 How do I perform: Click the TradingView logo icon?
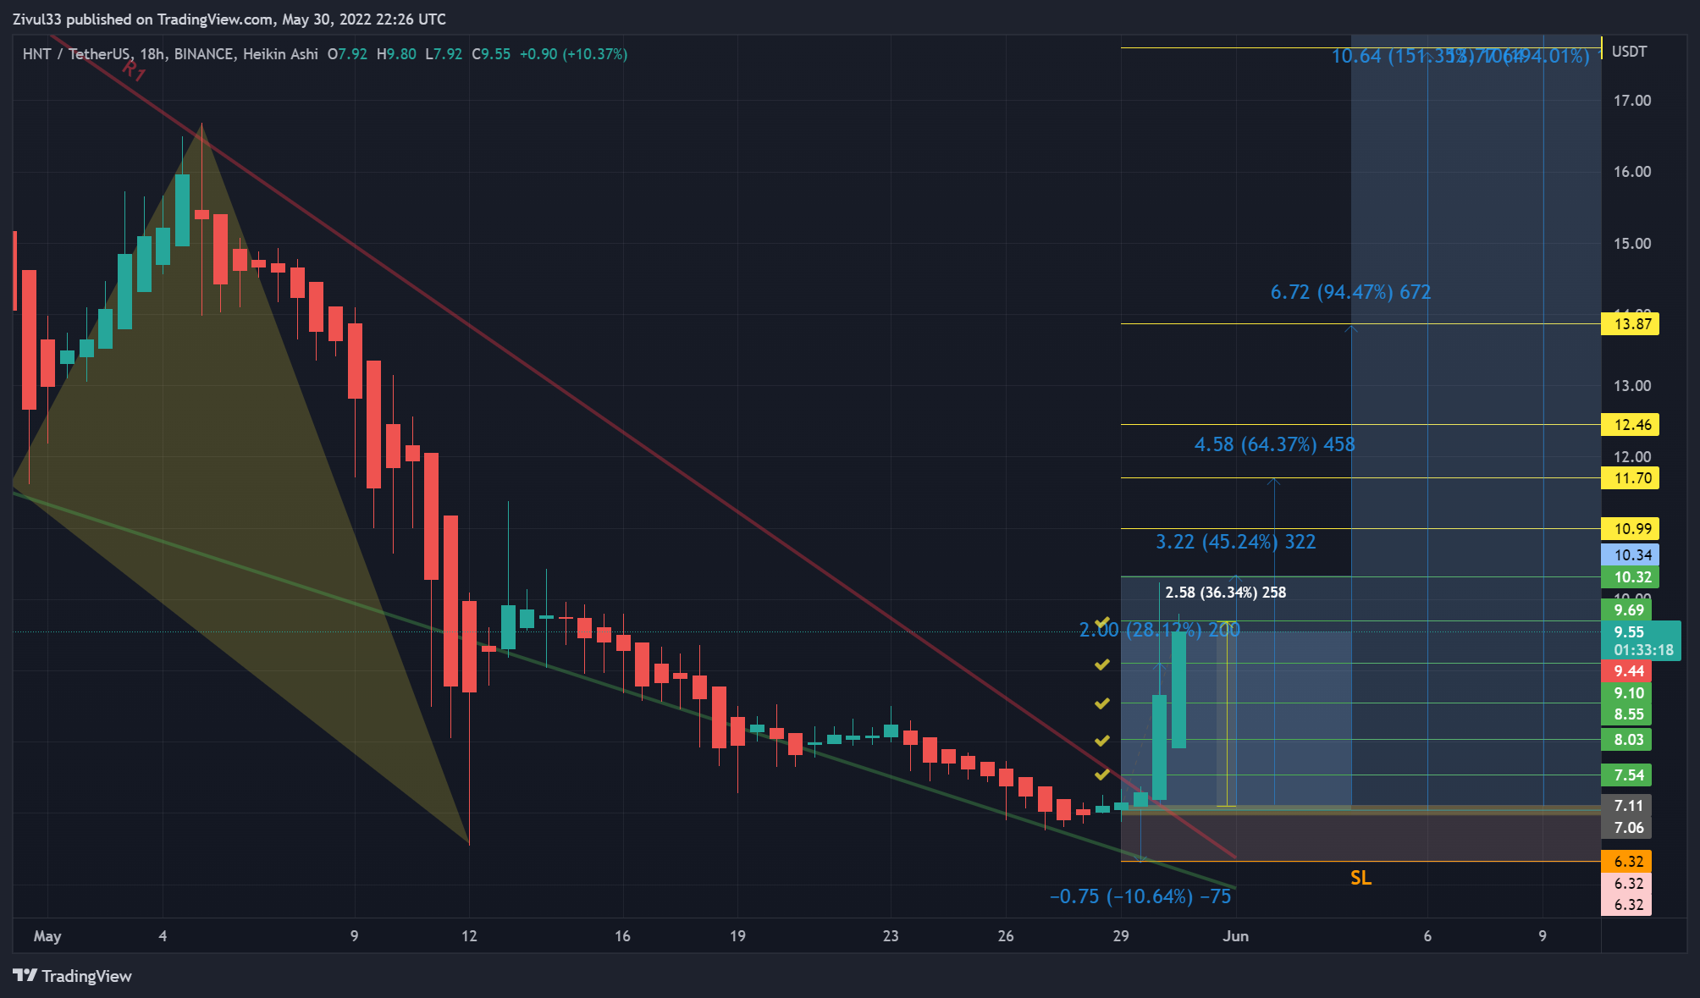(25, 975)
